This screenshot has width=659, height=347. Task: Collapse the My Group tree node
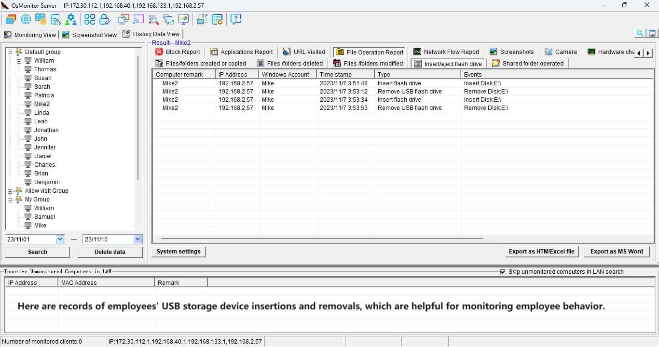point(10,200)
